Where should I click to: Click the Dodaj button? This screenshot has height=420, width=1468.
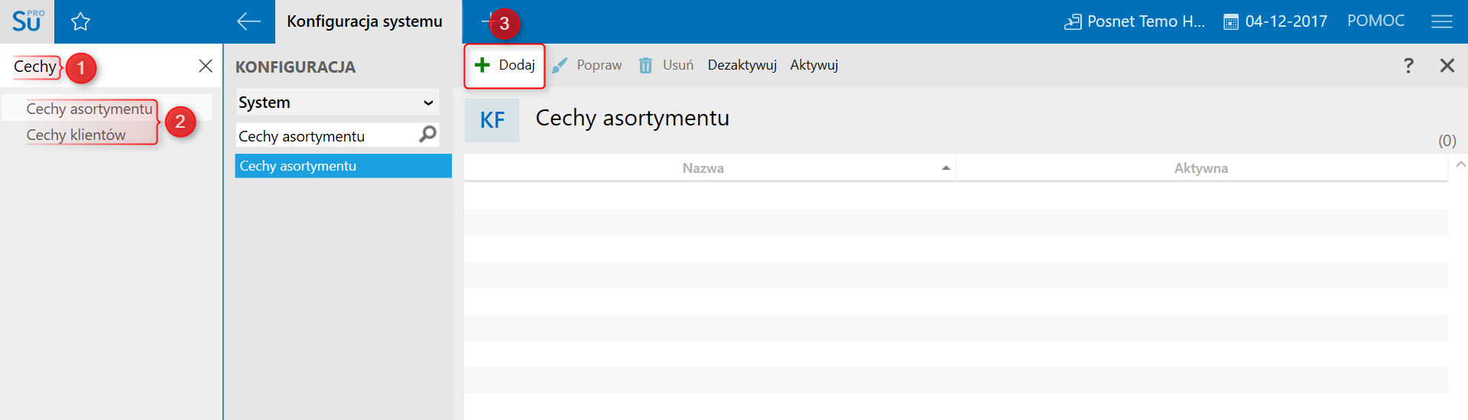(505, 66)
